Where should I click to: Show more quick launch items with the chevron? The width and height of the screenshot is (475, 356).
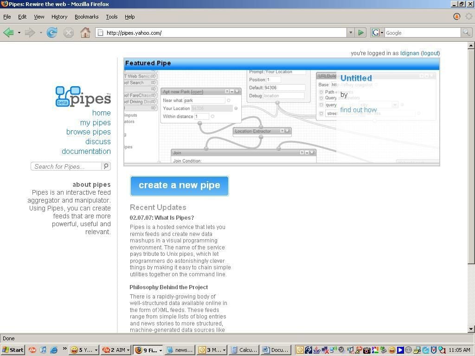tap(64, 349)
